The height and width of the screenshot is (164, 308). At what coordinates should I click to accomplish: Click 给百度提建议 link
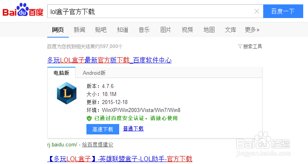98,145
